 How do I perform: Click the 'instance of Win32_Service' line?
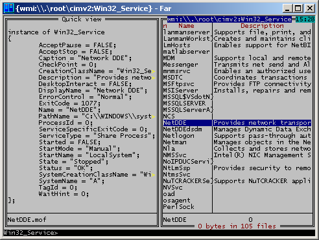pos(56,32)
